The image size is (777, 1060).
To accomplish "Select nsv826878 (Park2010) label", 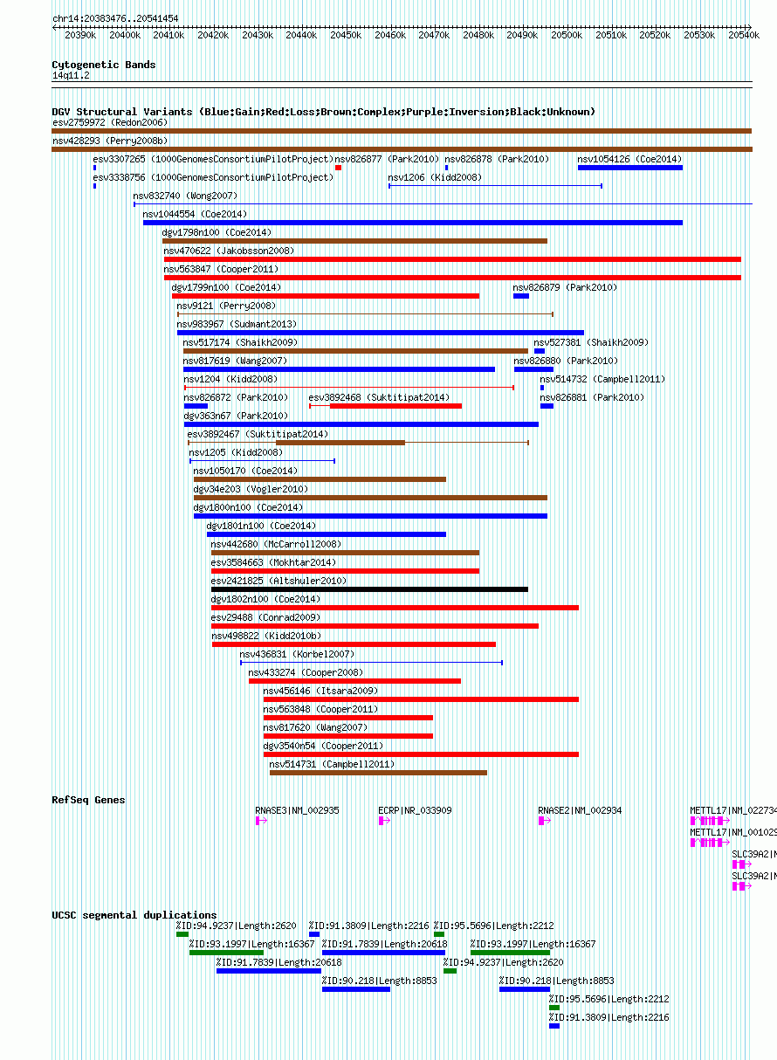I will click(497, 159).
